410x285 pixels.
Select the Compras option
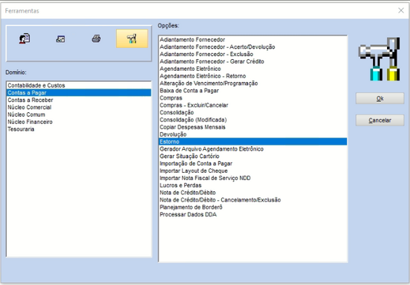[x=253, y=98]
